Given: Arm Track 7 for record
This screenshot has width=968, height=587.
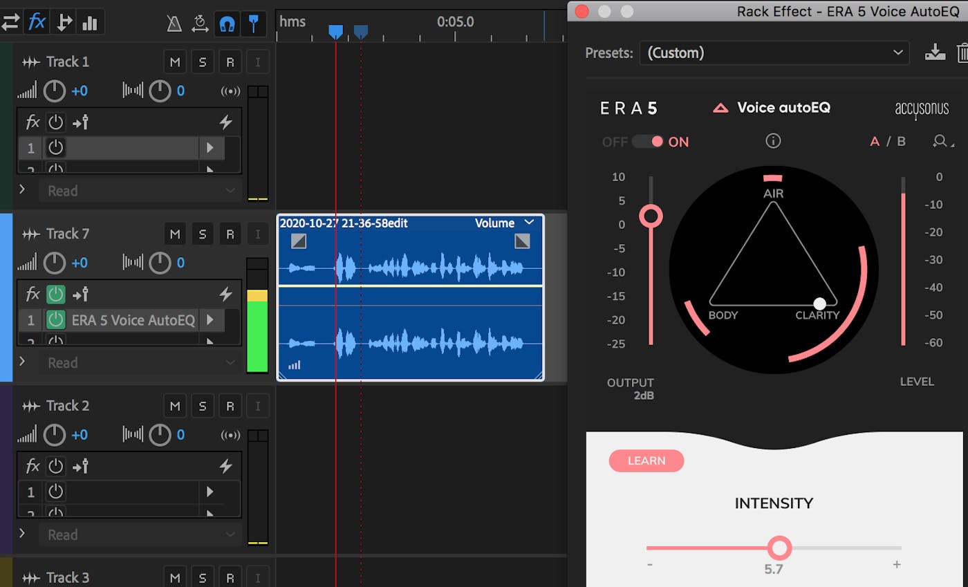Looking at the screenshot, I should point(230,234).
